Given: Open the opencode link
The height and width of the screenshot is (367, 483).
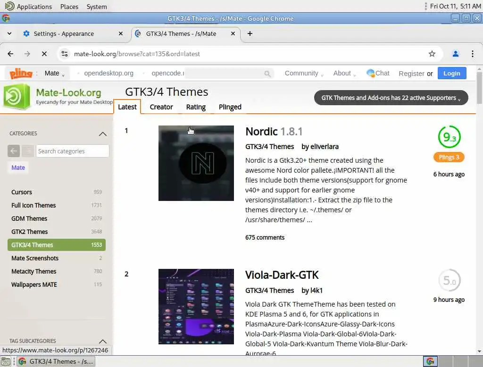Looking at the screenshot, I should [167, 73].
